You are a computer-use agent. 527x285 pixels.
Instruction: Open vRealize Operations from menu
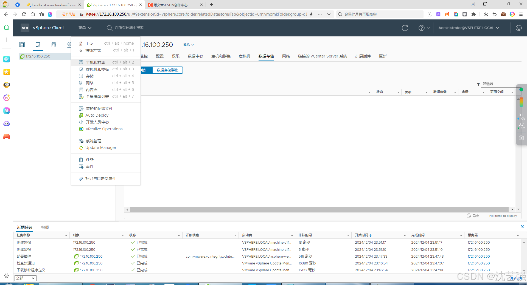pyautogui.click(x=106, y=129)
